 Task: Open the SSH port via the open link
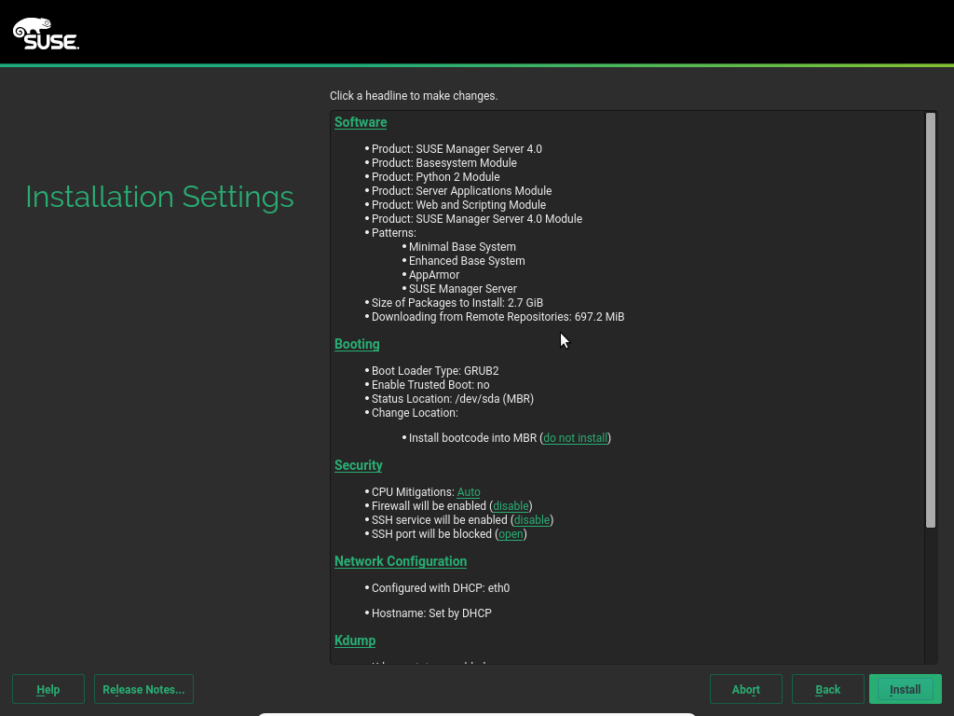[x=511, y=534]
